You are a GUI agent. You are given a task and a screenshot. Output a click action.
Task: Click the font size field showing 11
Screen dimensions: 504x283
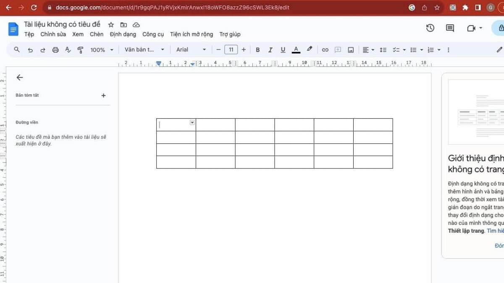click(x=231, y=49)
